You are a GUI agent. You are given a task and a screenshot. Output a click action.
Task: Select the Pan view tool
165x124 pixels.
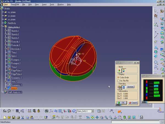97,117
